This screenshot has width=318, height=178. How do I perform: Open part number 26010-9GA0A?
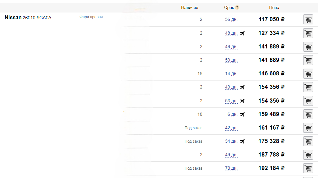click(37, 18)
